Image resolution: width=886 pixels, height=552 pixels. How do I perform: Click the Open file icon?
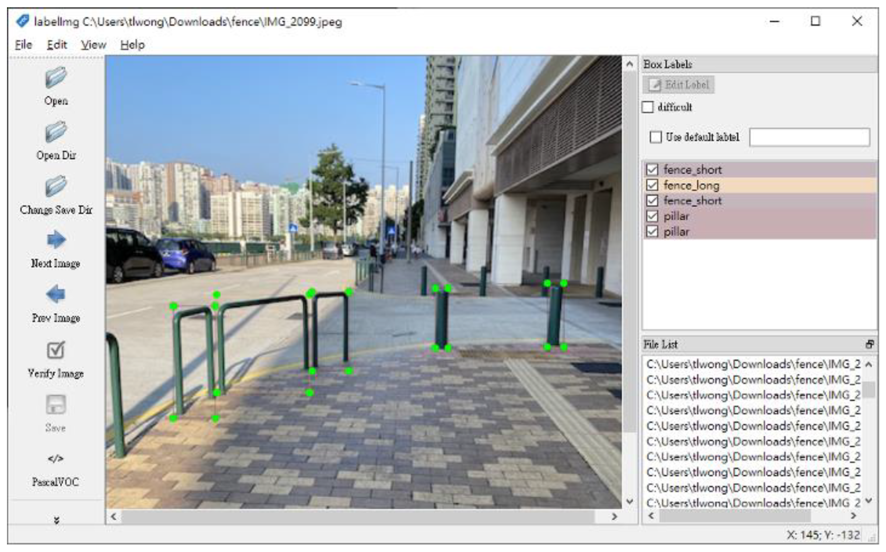click(56, 77)
